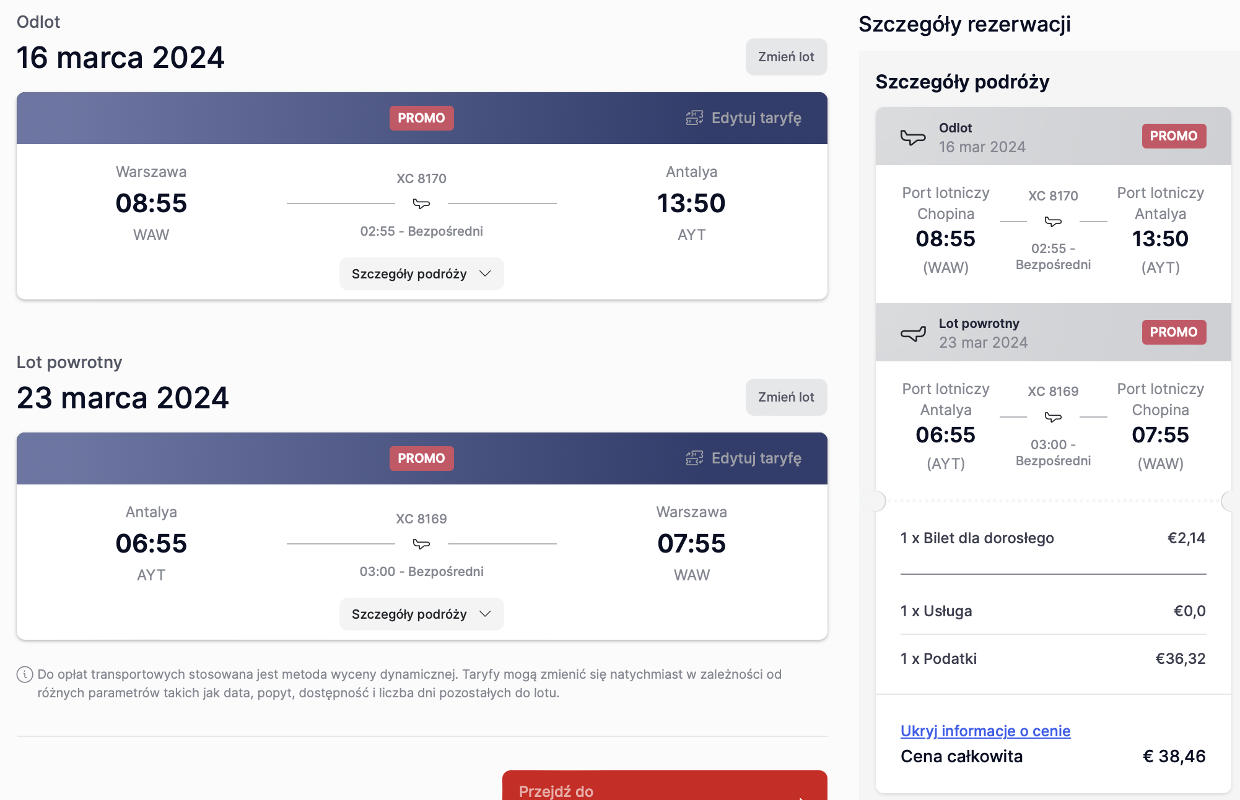
Task: Expand Szczegóły podróży for the departure flight
Action: (x=421, y=273)
